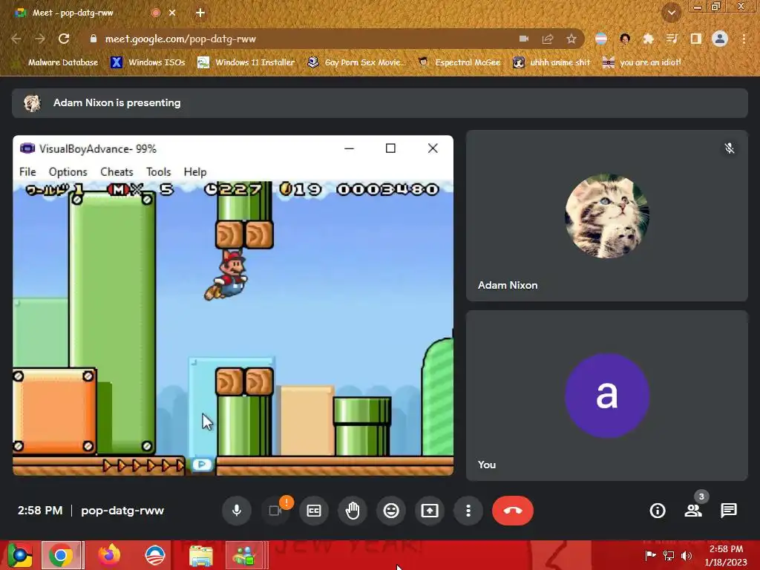Image resolution: width=760 pixels, height=570 pixels.
Task: Open the Messenger people taskbar app
Action: coord(244,555)
